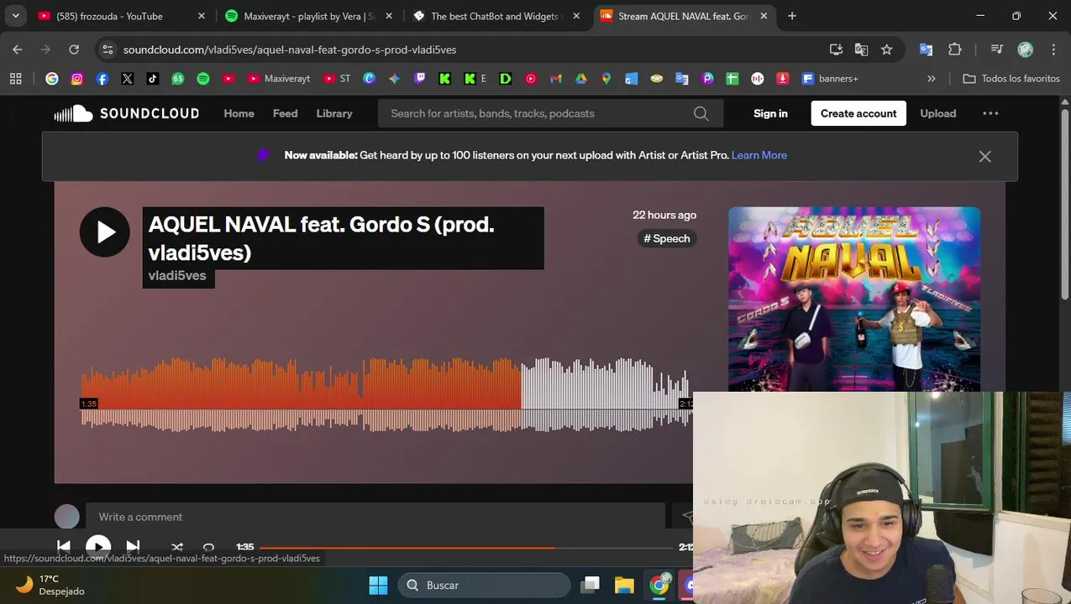Open File Explorer from taskbar
1071x604 pixels.
pyautogui.click(x=624, y=585)
